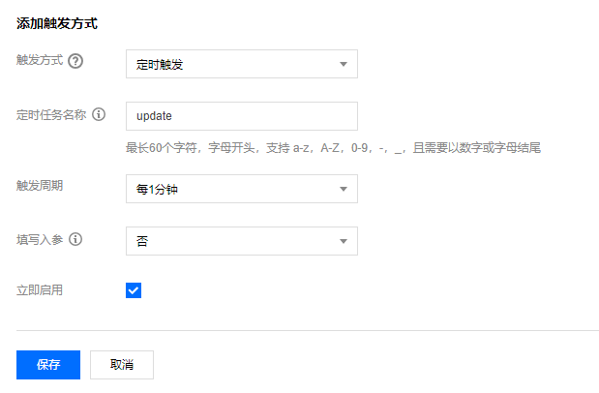Click into the task name field containing update
This screenshot has height=393, width=599.
(242, 116)
